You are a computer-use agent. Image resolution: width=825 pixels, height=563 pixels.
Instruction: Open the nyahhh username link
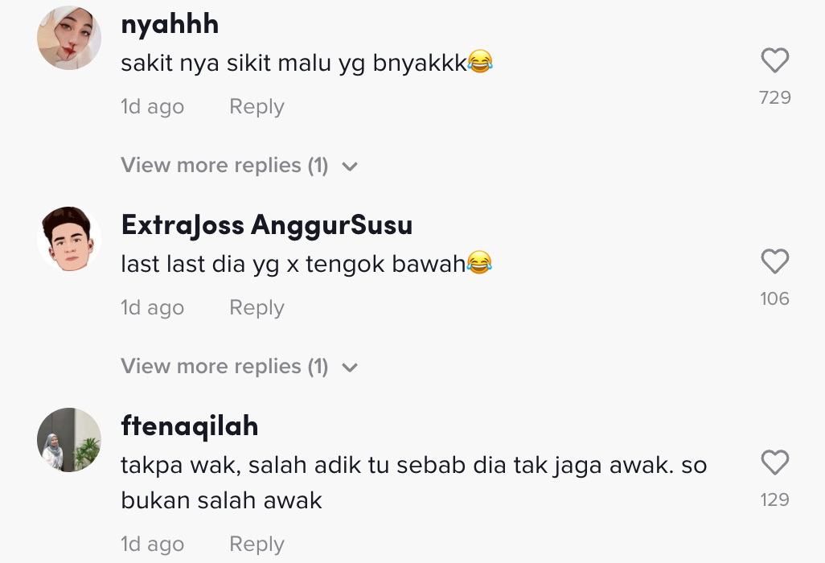tap(170, 24)
